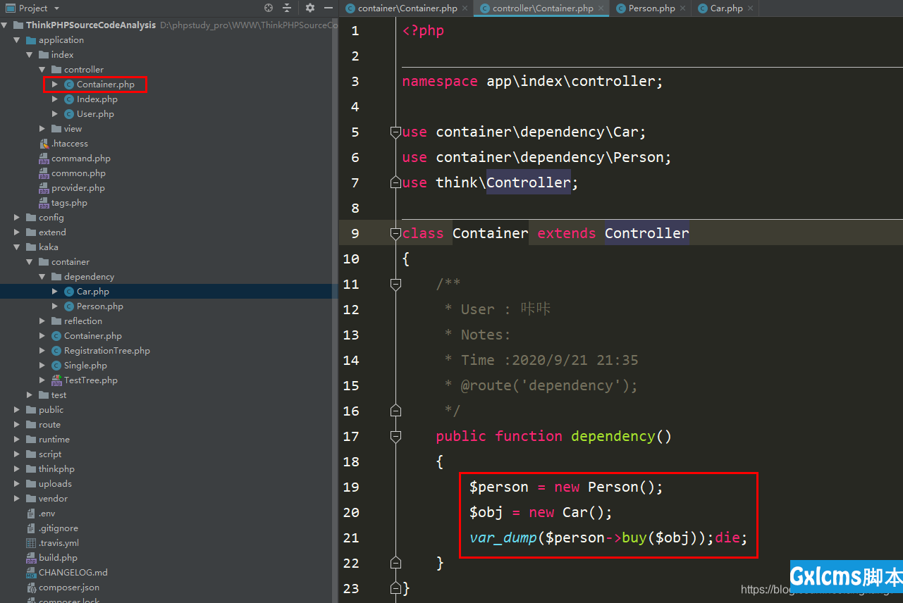Click the CHANGELOG.md file icon
Viewport: 903px width, 603px height.
pos(31,573)
